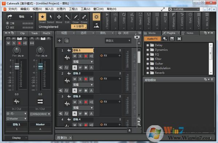Open the Loop module in control bar

tap(124, 21)
